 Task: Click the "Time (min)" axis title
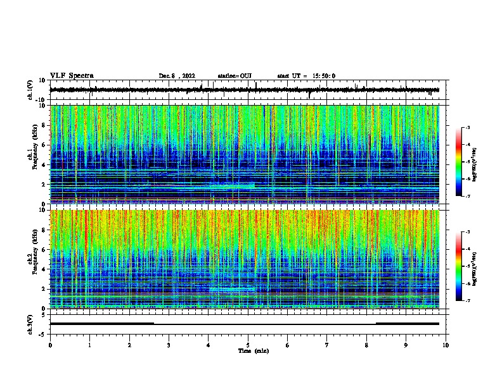254,351
